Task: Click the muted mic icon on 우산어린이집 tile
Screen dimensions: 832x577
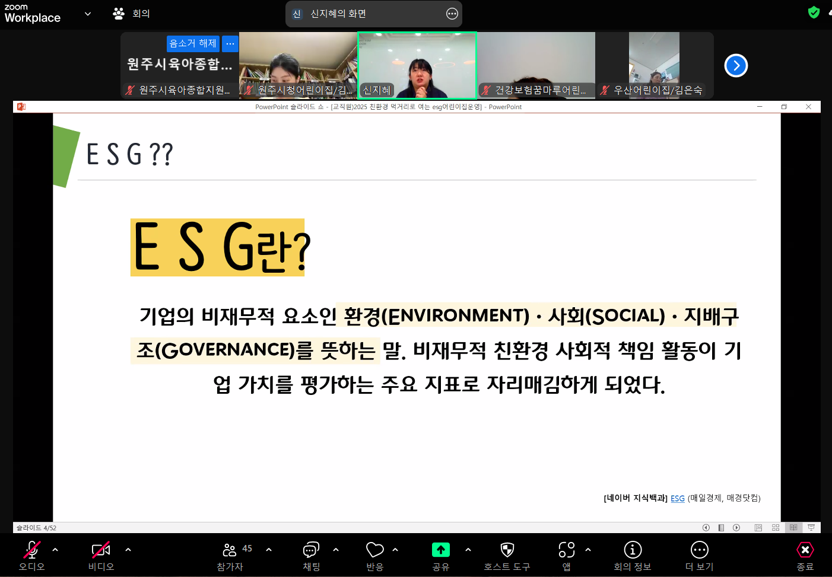Action: click(605, 90)
